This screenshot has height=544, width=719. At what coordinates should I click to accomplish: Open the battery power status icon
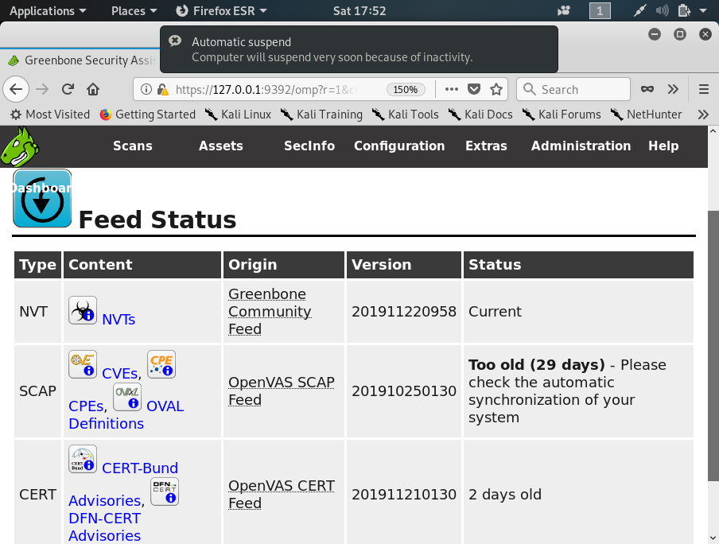(x=684, y=10)
